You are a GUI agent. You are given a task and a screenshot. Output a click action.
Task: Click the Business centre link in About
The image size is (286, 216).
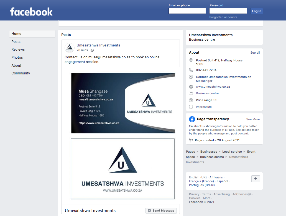207,93
